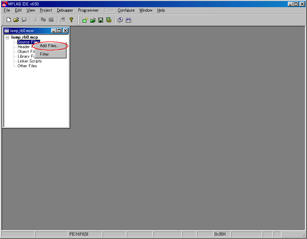Maximize the lamp_rb0.mcw project window
Screen dimensions: 307x239
pos(59,31)
